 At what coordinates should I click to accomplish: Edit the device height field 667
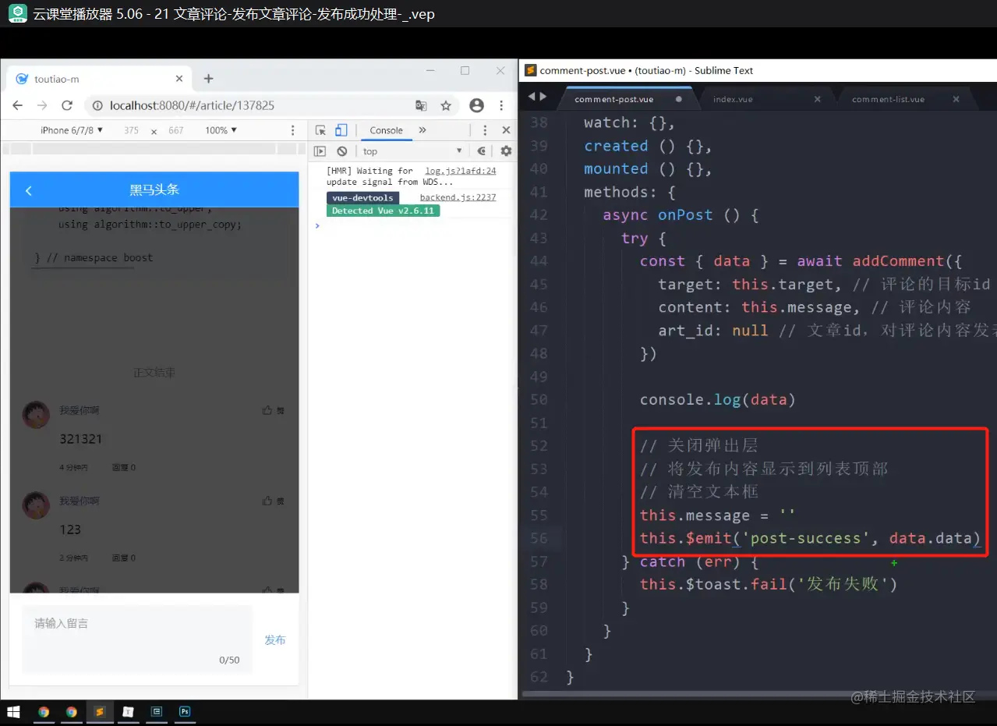176,130
